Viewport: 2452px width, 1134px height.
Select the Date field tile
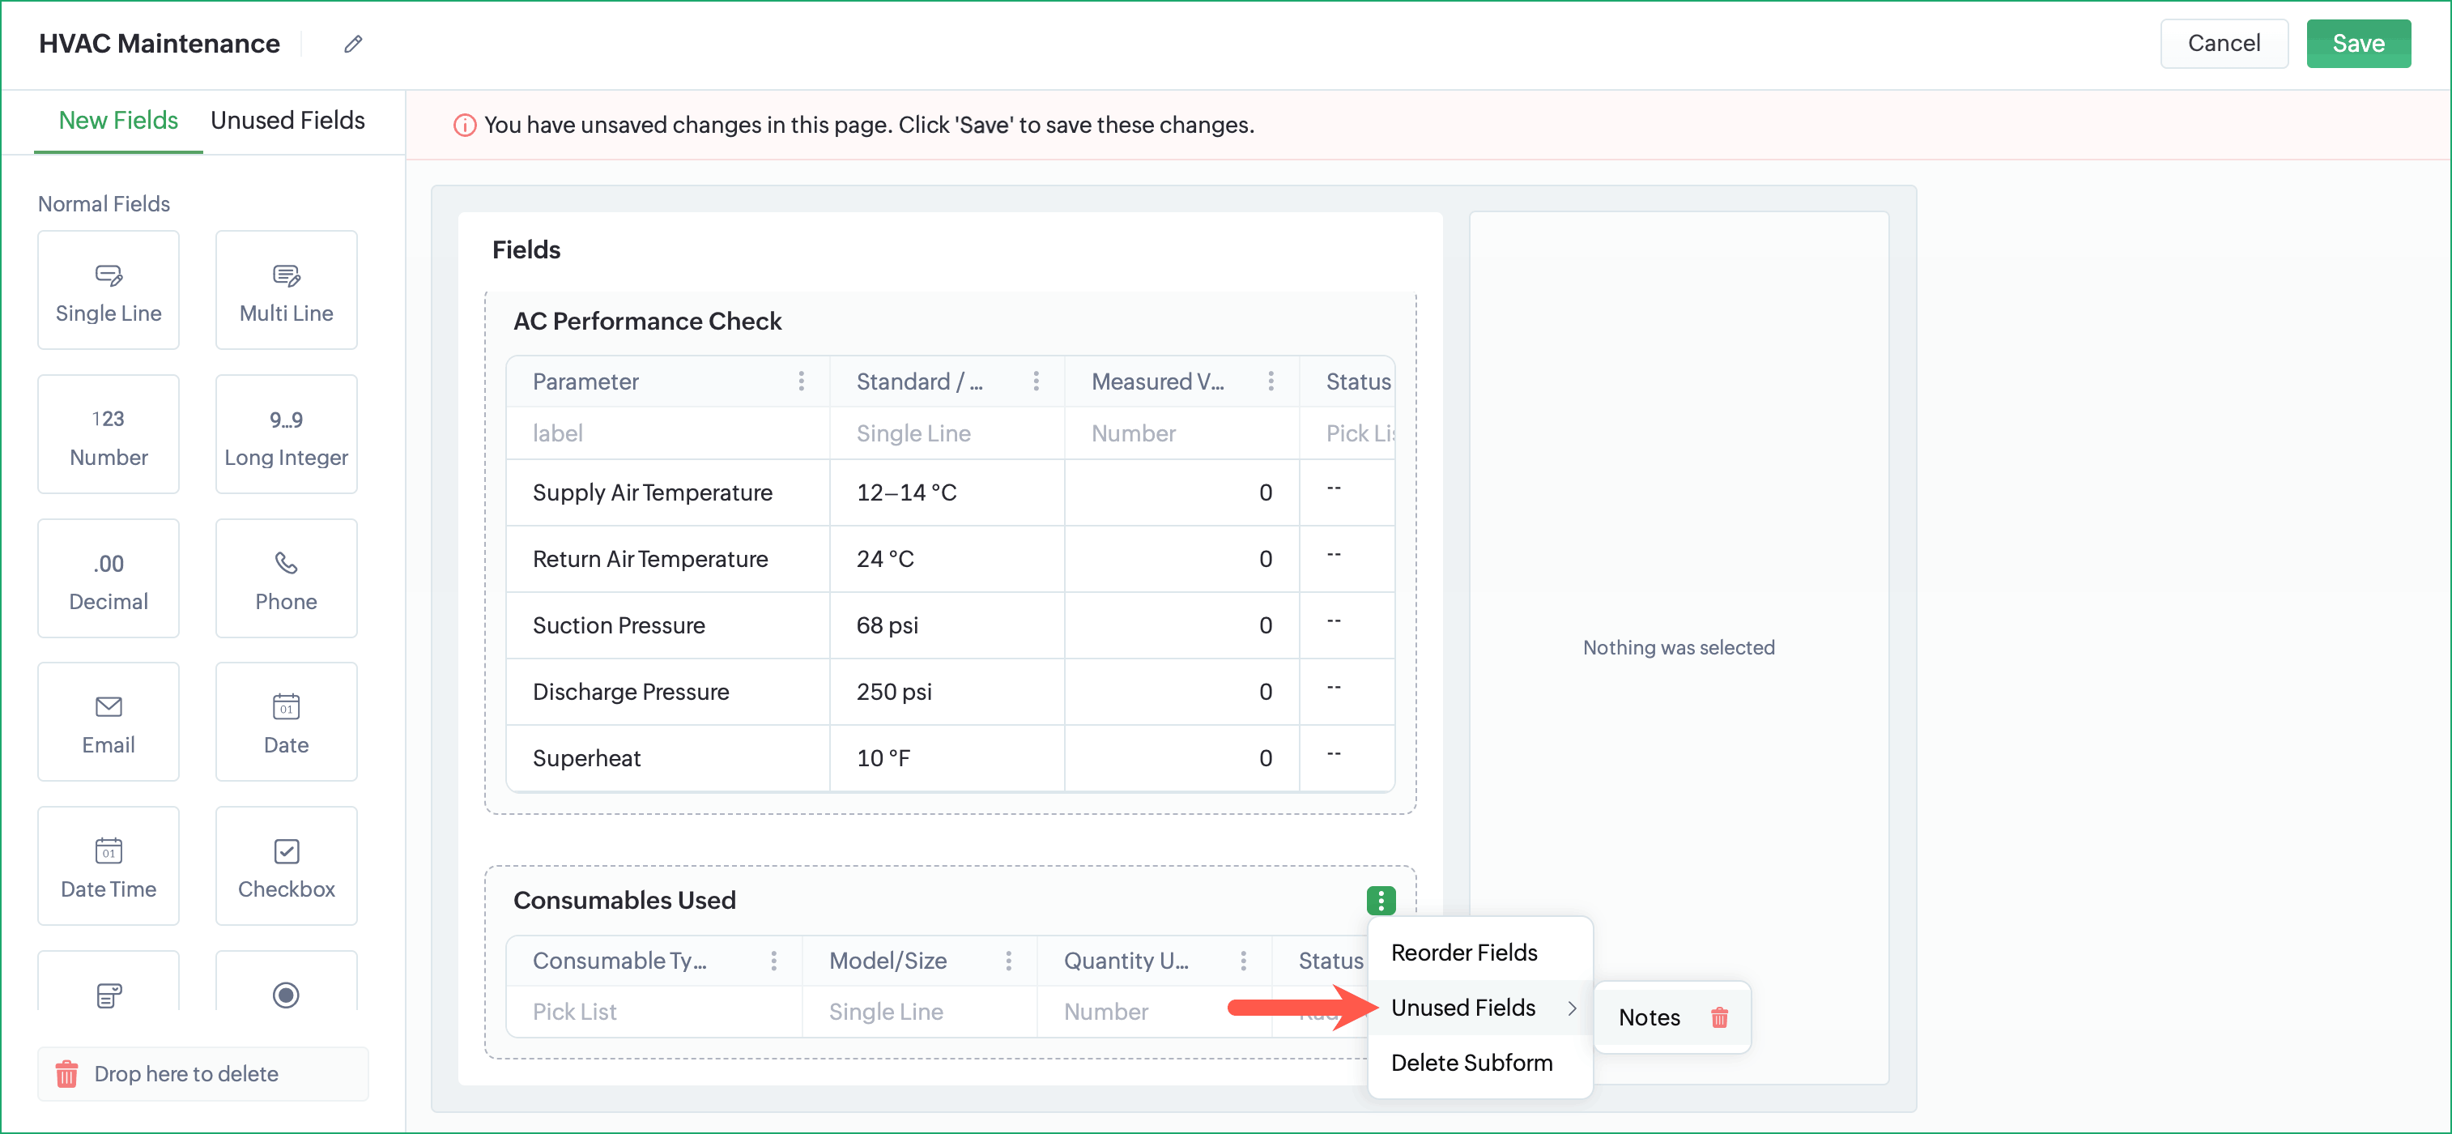pyautogui.click(x=286, y=722)
